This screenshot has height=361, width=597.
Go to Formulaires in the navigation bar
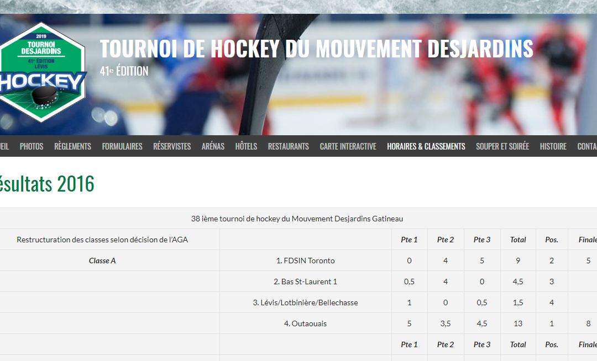[122, 146]
